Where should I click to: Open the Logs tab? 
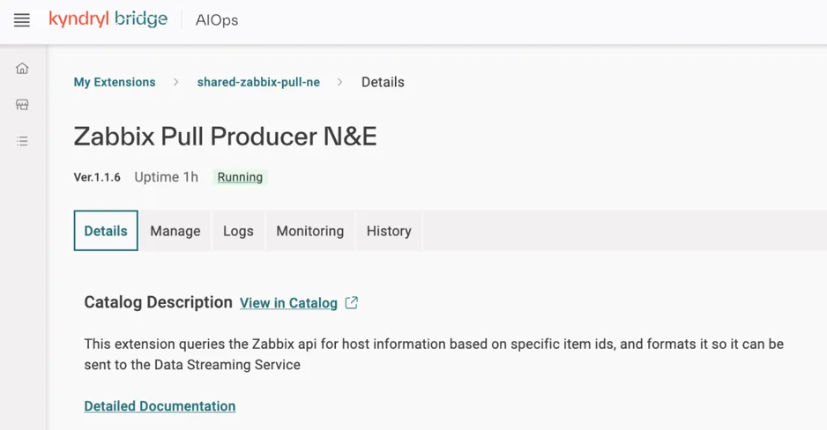tap(238, 231)
